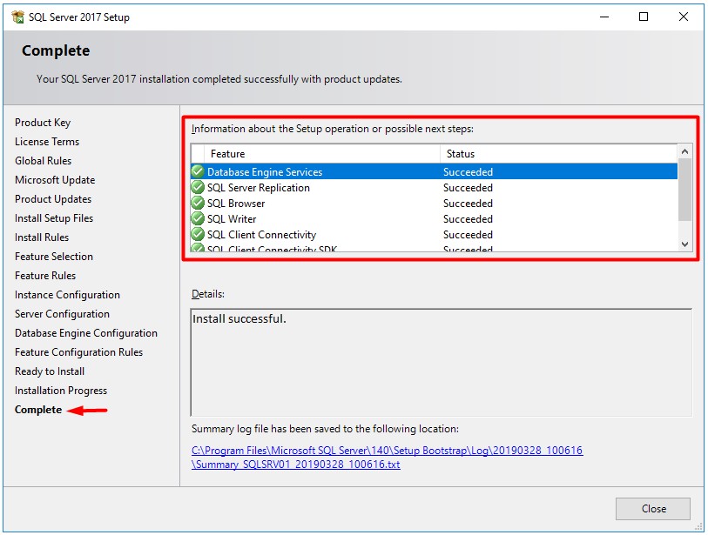Viewport: 708px width, 535px height.
Task: Click the Close button
Action: [652, 509]
